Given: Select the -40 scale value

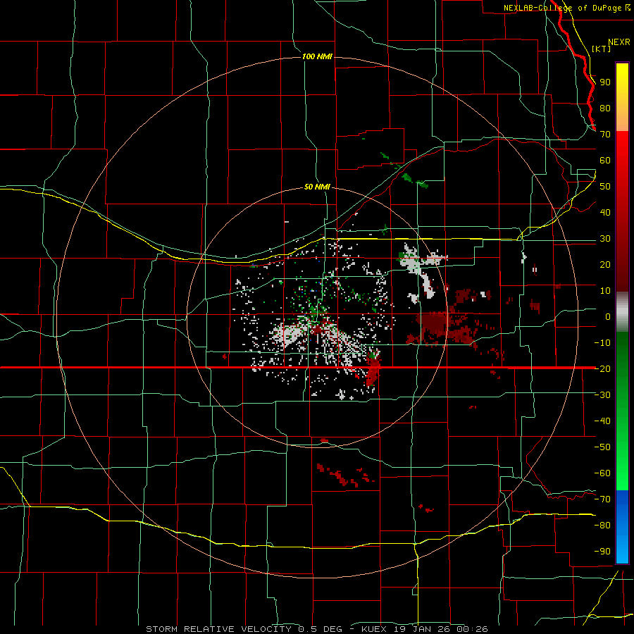Looking at the screenshot, I should point(602,421).
